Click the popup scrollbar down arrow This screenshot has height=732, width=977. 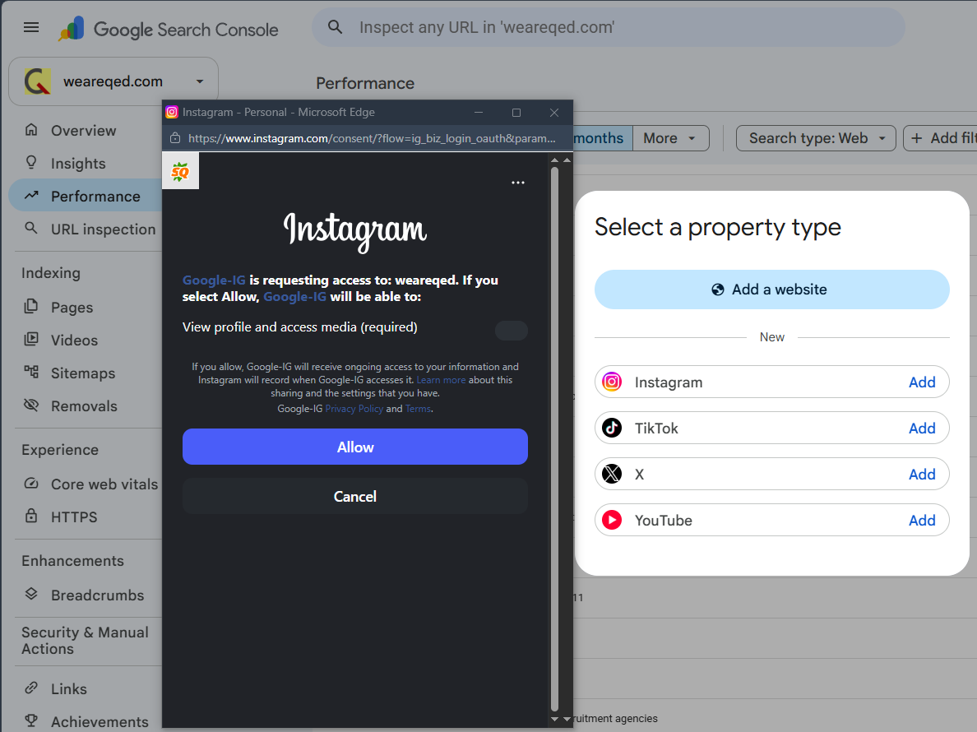pyautogui.click(x=554, y=719)
